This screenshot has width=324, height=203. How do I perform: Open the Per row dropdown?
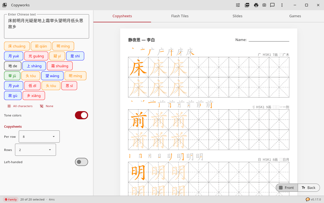[39, 137]
